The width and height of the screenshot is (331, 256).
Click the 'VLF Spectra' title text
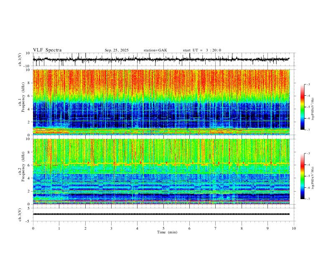point(47,50)
